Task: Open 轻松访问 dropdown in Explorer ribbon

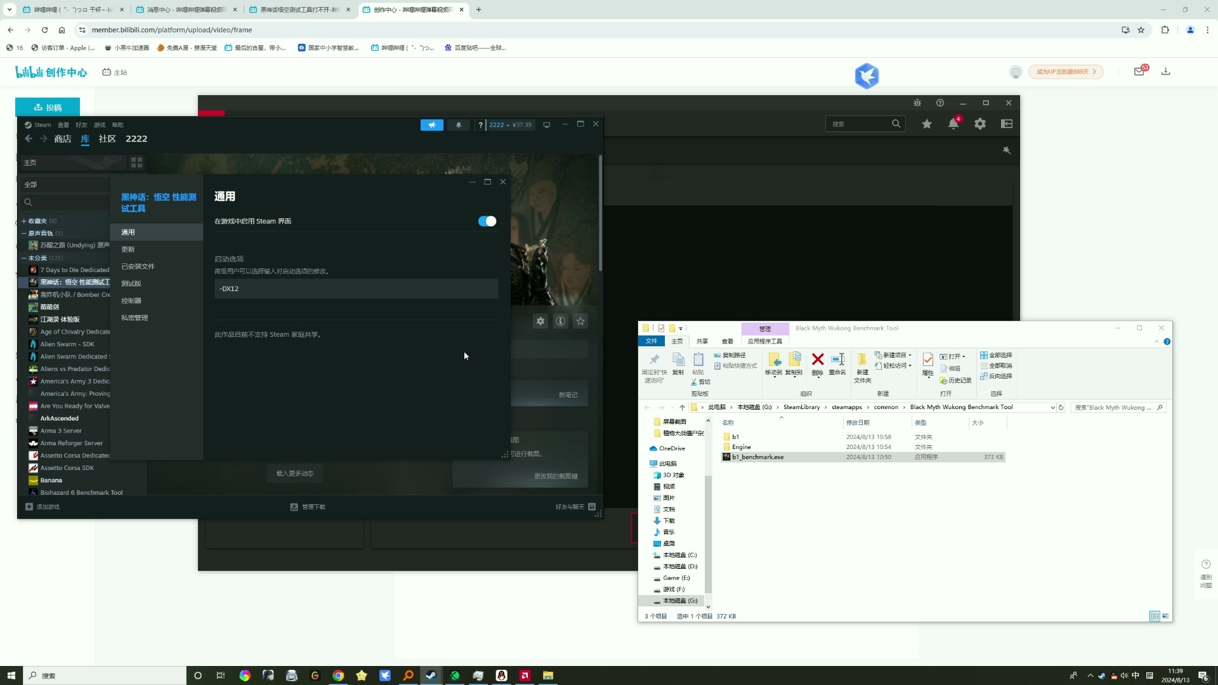Action: tap(893, 366)
